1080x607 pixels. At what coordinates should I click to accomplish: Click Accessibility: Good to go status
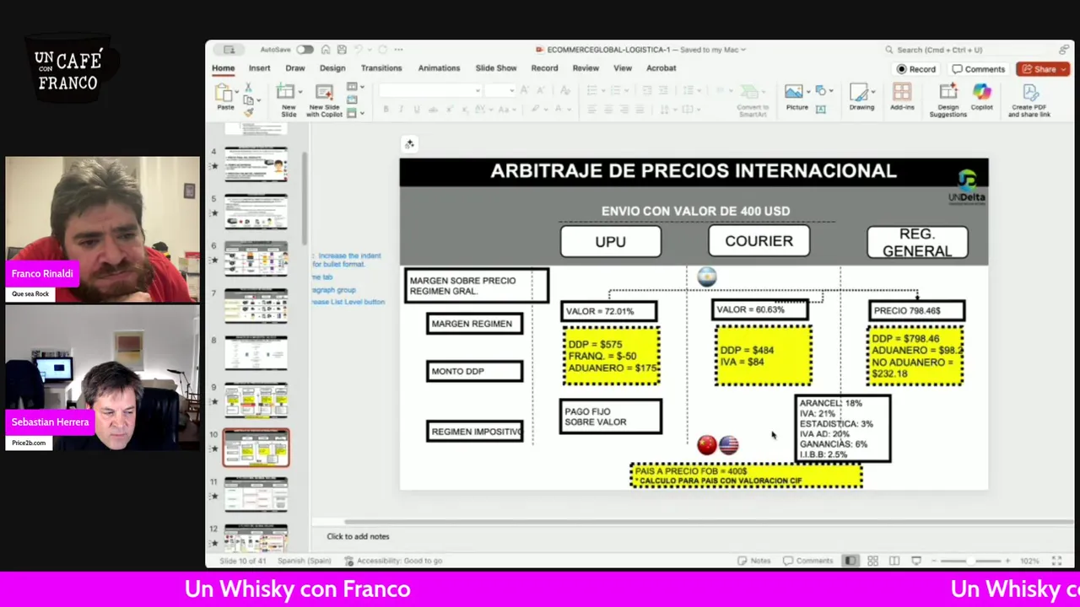pos(393,561)
